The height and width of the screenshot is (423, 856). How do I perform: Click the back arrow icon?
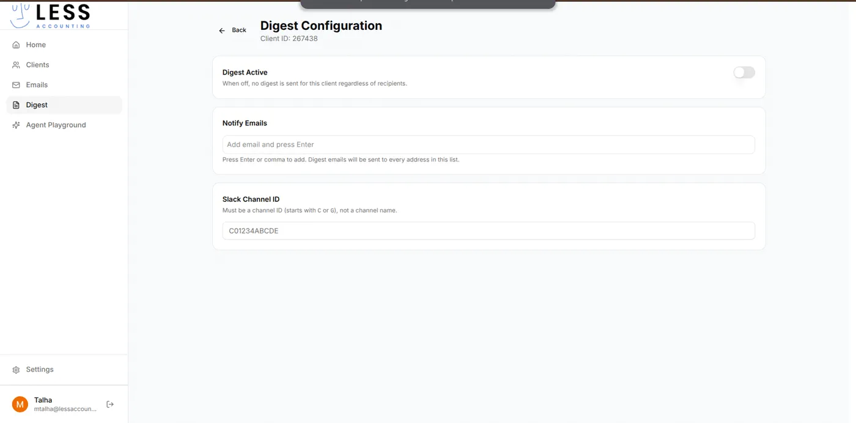click(x=222, y=31)
